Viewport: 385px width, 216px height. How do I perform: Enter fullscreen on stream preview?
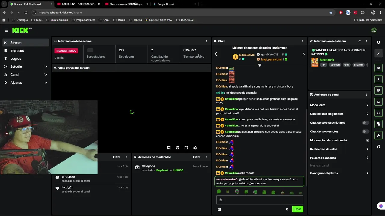pos(186,148)
